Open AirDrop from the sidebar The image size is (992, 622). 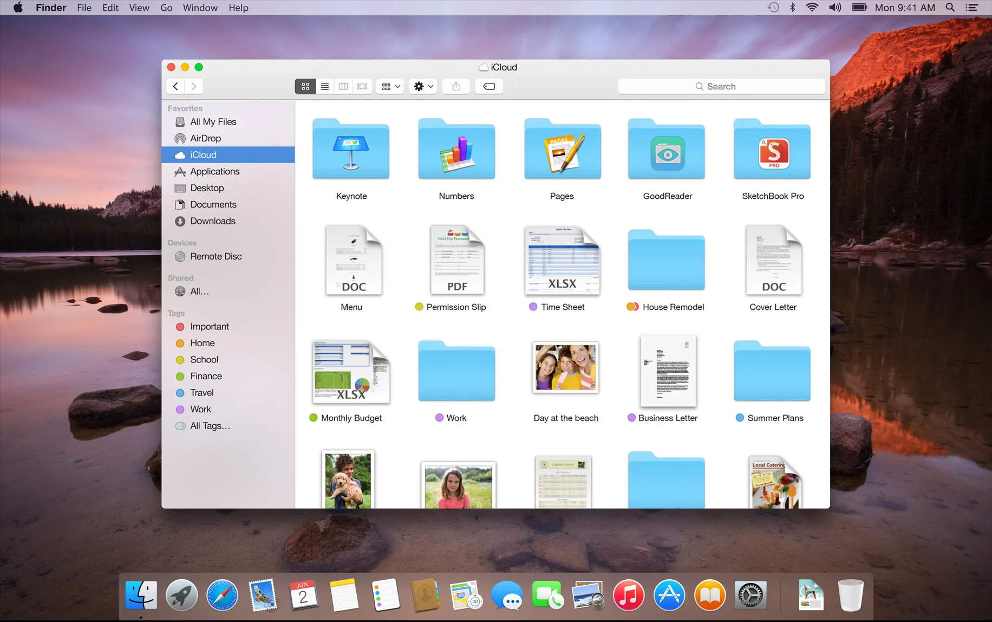(x=206, y=138)
